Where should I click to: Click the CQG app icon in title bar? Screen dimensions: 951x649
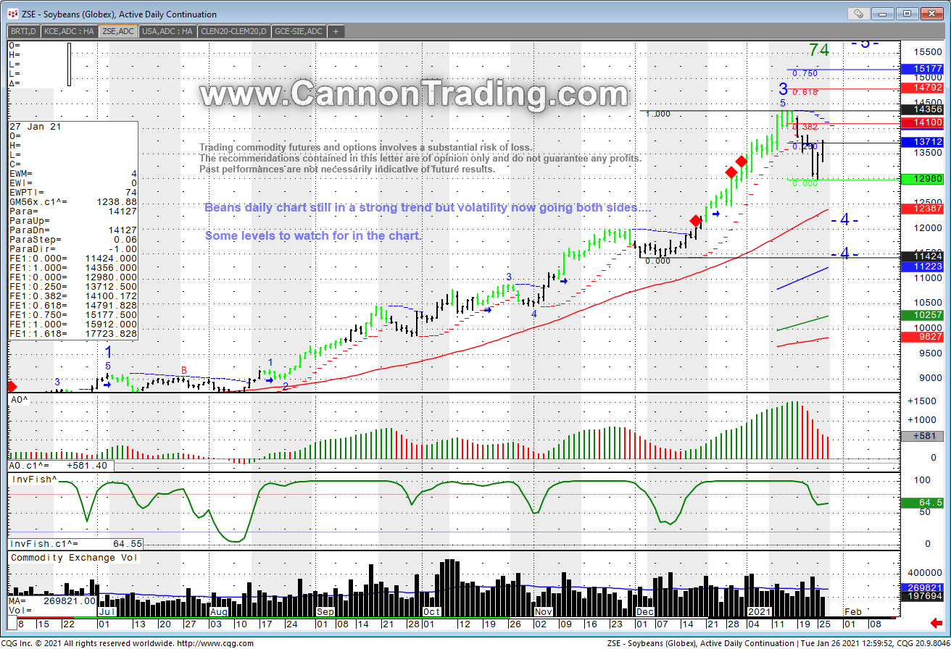(x=12, y=14)
